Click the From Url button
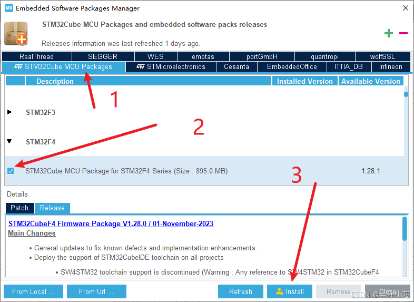The image size is (414, 302). coord(96,291)
